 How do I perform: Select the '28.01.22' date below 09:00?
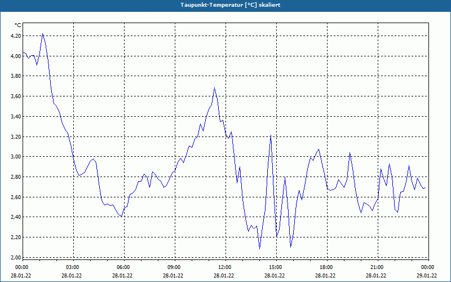(173, 275)
